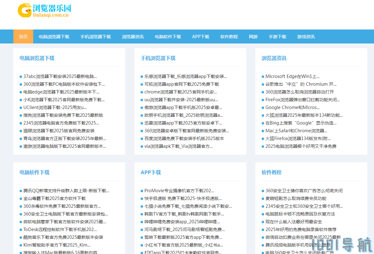Click the 网游 navigation item
This screenshot has height=254, width=374.
pyautogui.click(x=253, y=37)
